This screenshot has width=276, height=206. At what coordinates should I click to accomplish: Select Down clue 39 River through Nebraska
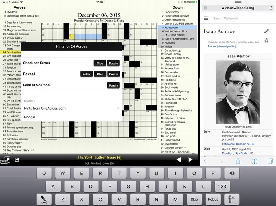coord(176,111)
